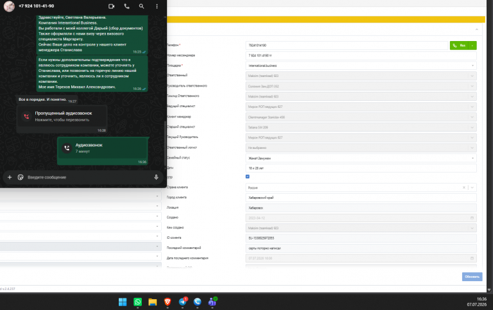Open Telegram from the taskbar
This screenshot has width=493, height=310.
tap(183, 302)
